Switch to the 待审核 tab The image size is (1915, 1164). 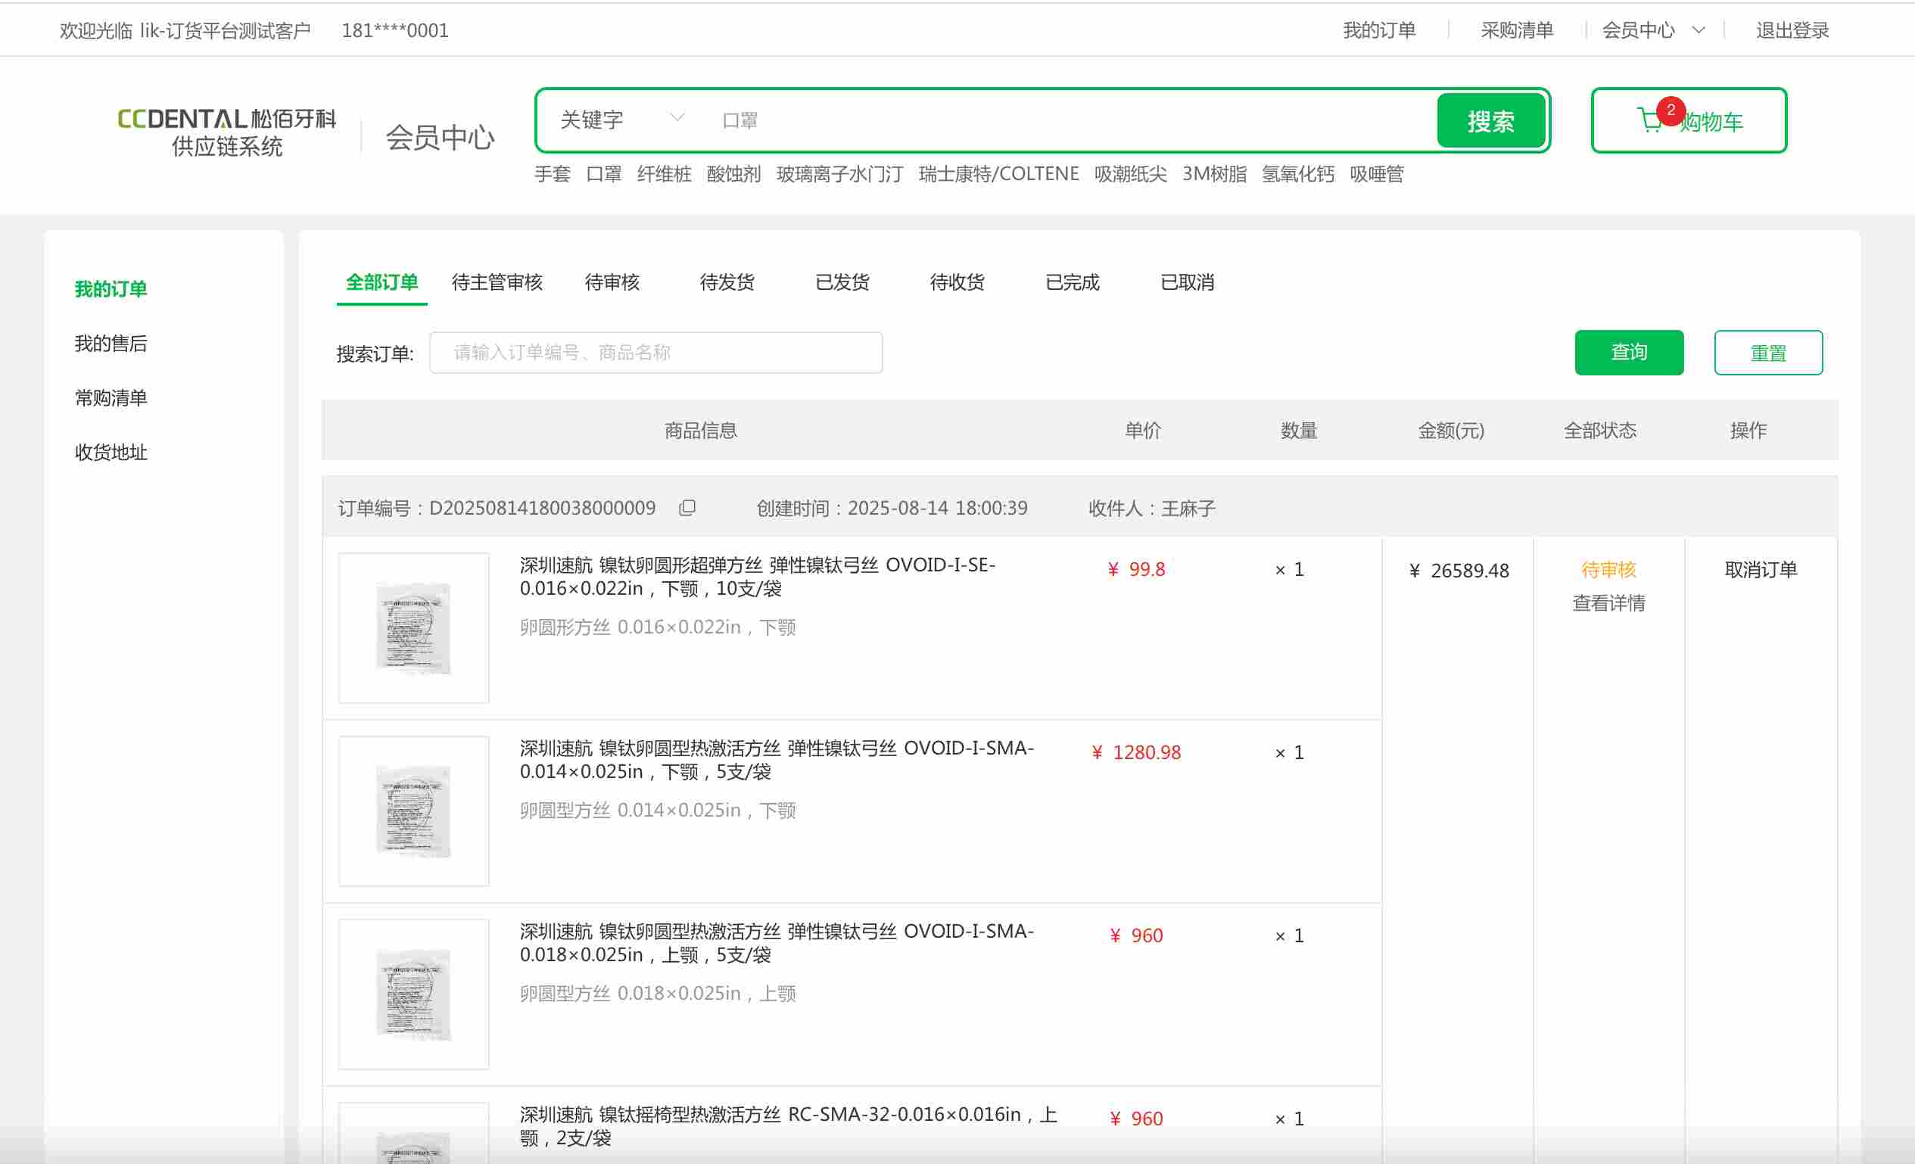[x=612, y=282]
